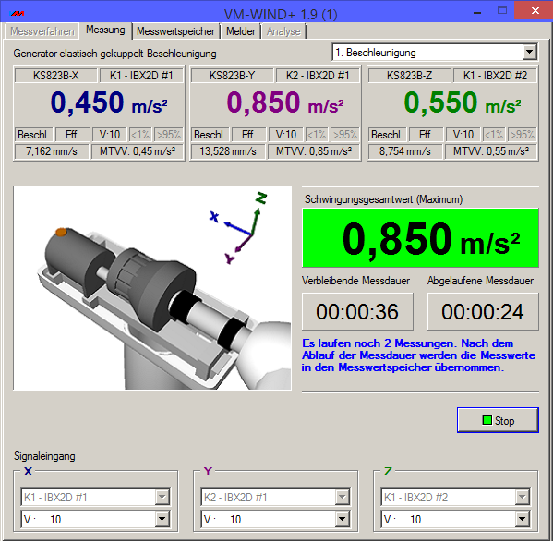Click the blue X axis arrow

[237, 228]
